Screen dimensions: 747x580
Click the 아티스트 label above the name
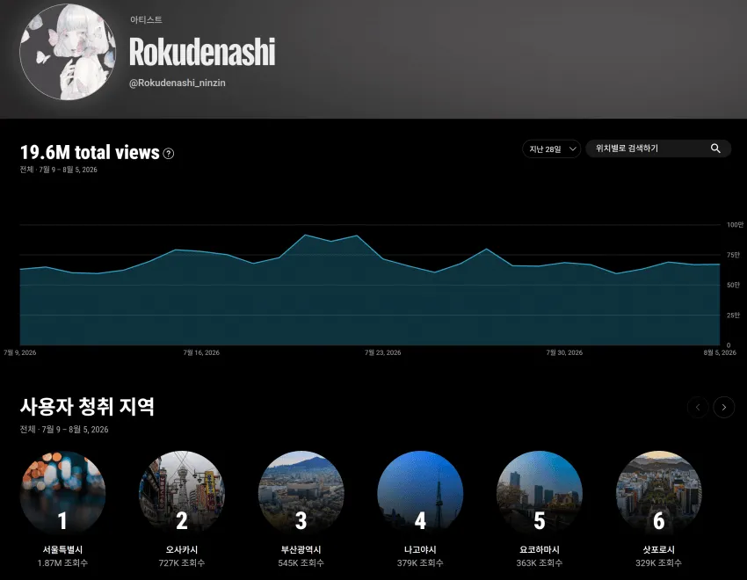(146, 19)
